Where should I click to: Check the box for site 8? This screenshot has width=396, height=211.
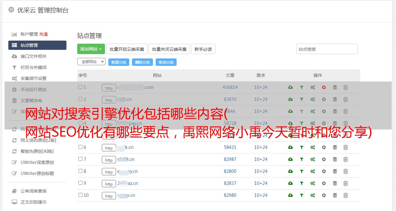[80, 171]
